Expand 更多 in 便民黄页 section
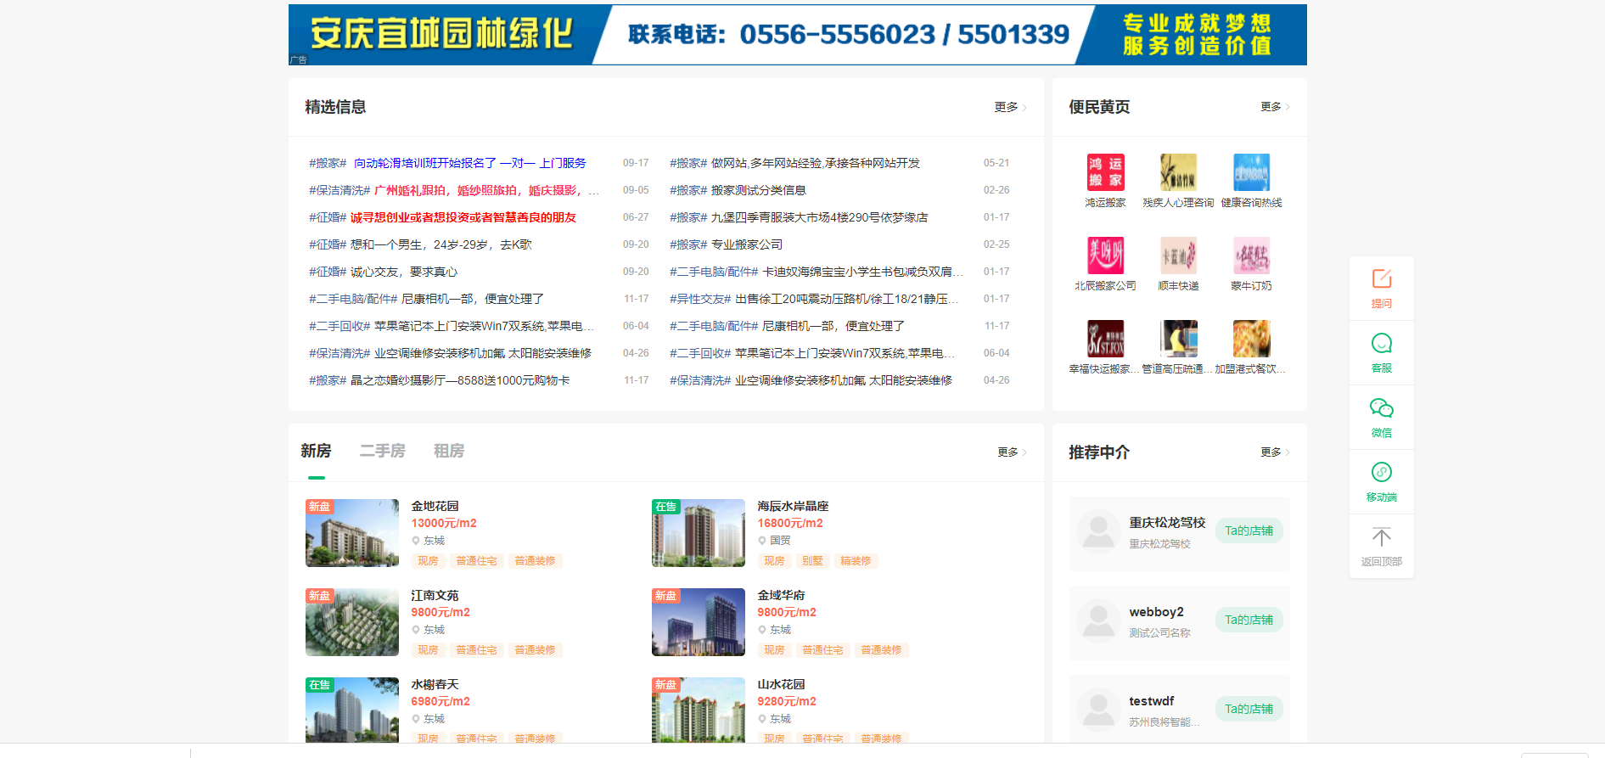Screen dimensions: 1605x758 (x=1274, y=107)
